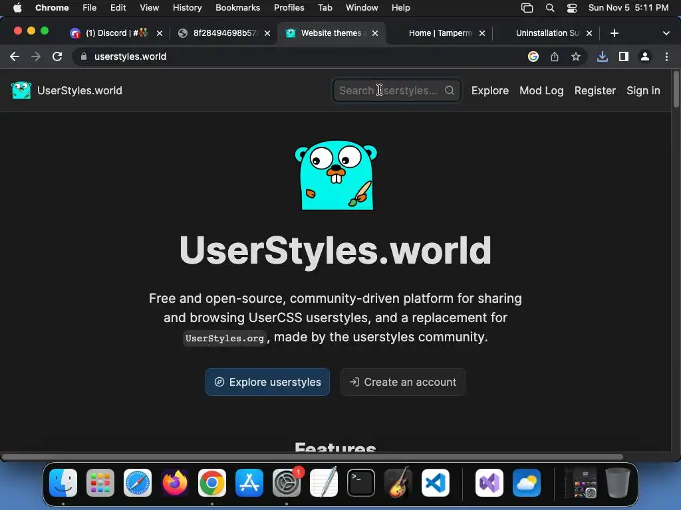The height and width of the screenshot is (510, 681).
Task: Switch to the 8f28494698b57 tab
Action: 225,33
